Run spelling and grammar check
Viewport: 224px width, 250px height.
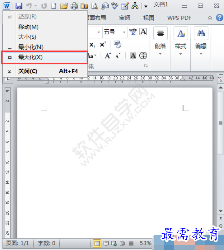pyautogui.click(x=115, y=6)
